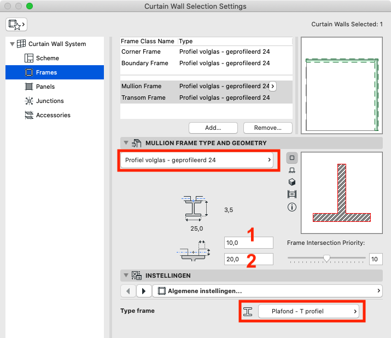
Task: Open Algemene instellingen... page dropdown
Action: click(x=267, y=291)
